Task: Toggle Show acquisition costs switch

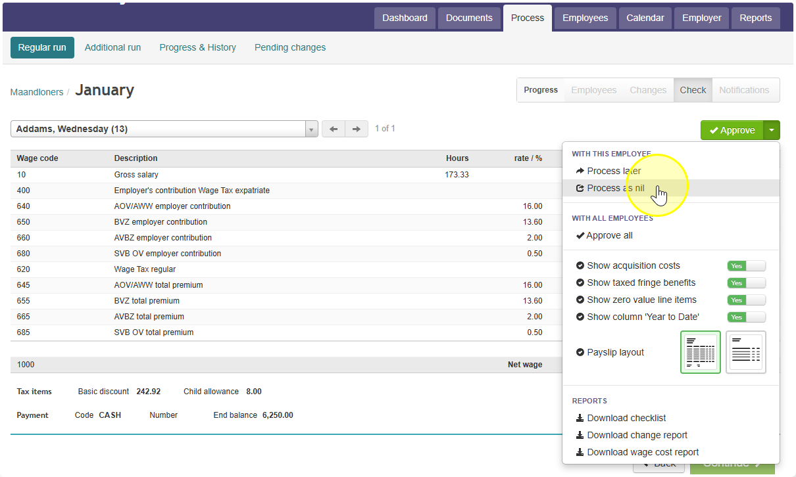Action: pyautogui.click(x=747, y=265)
